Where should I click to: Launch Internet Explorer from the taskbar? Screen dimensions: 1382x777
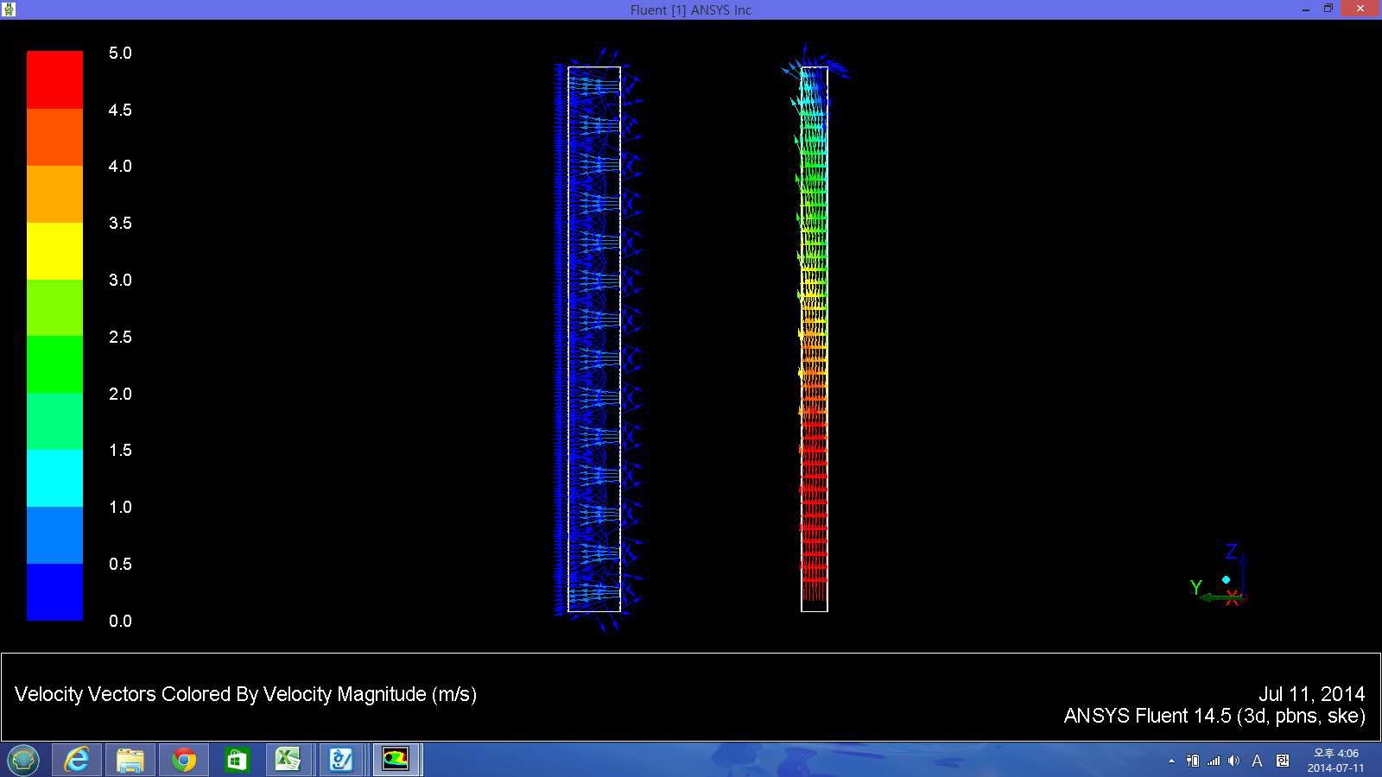[77, 760]
